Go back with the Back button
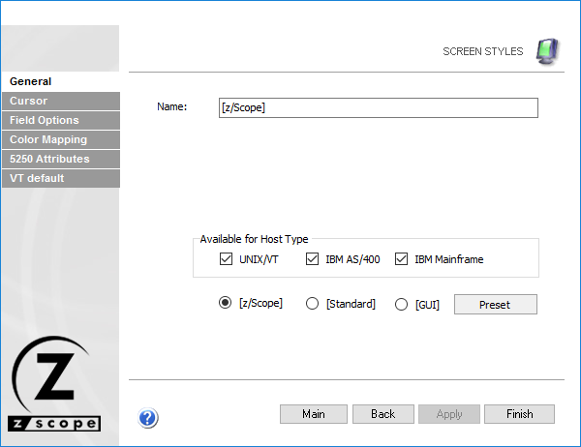Screen dimensions: 581x447 pos(383,414)
